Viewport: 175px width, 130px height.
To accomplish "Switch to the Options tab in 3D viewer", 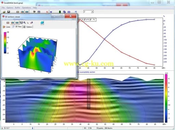I will tap(28, 27).
